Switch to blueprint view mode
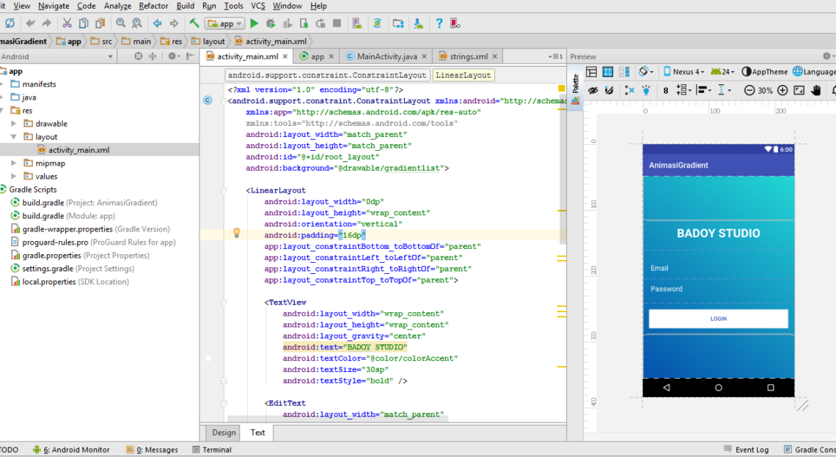 609,72
